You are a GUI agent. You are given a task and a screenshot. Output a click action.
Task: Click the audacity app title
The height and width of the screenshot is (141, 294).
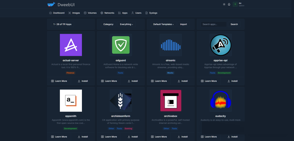coord(221,116)
